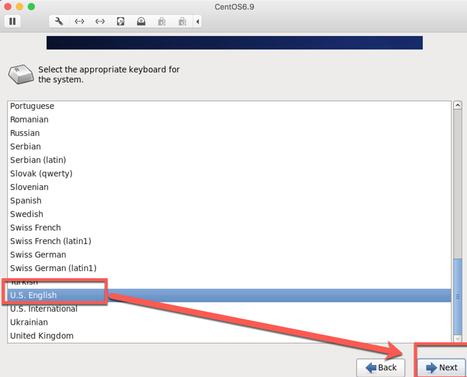Click the CD/DVD drive icon
The width and height of the screenshot is (467, 377).
(x=141, y=22)
